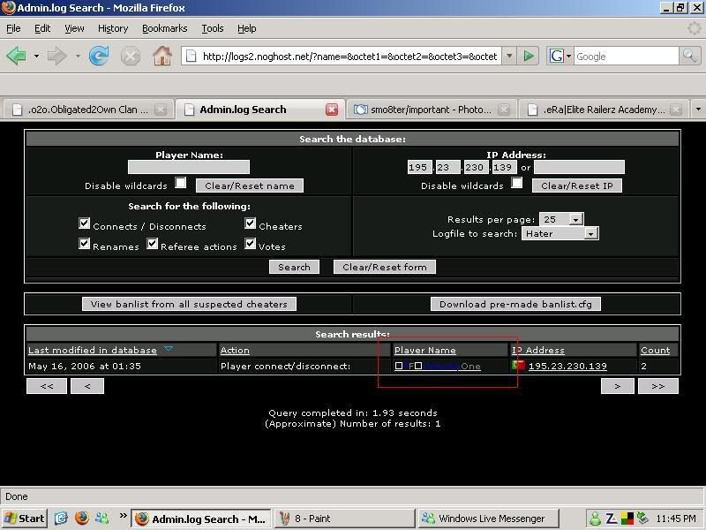Click View banlist from all suspected cheaters

coord(189,304)
